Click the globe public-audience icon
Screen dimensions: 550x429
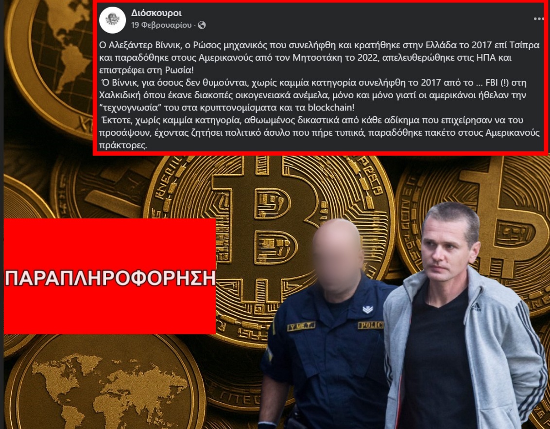(202, 25)
